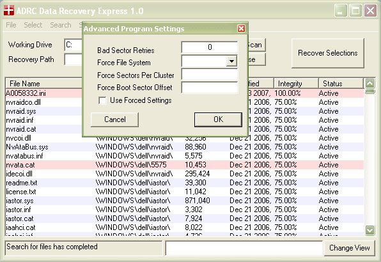Image resolution: width=381 pixels, height=262 pixels.
Task: Select the nvraid.inf file
Action: [x=20, y=120]
